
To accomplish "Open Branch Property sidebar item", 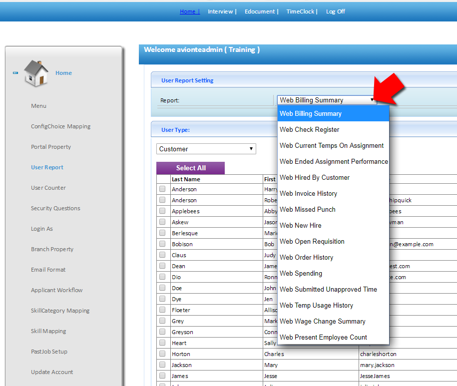I will click(x=52, y=249).
